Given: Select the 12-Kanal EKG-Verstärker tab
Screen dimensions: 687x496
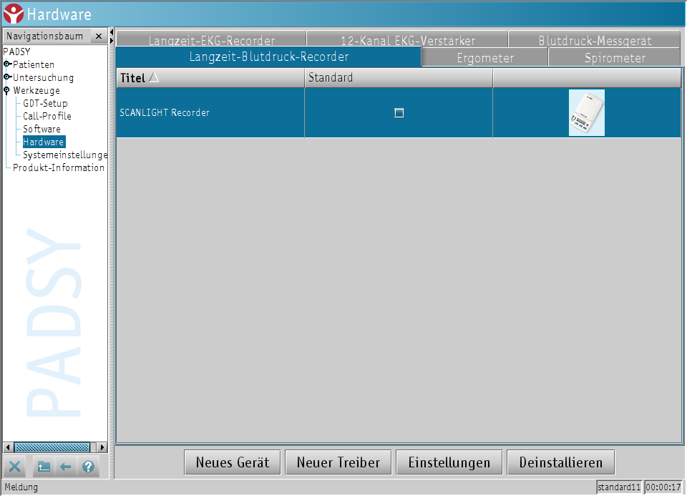Looking at the screenshot, I should click(x=407, y=41).
